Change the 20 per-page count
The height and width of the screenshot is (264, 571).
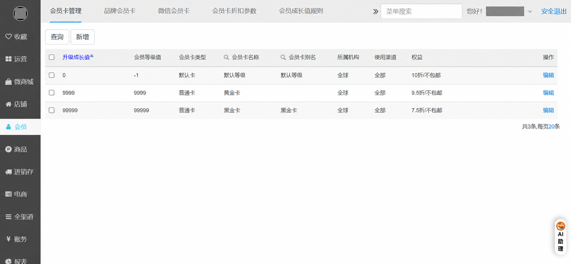[551, 126]
